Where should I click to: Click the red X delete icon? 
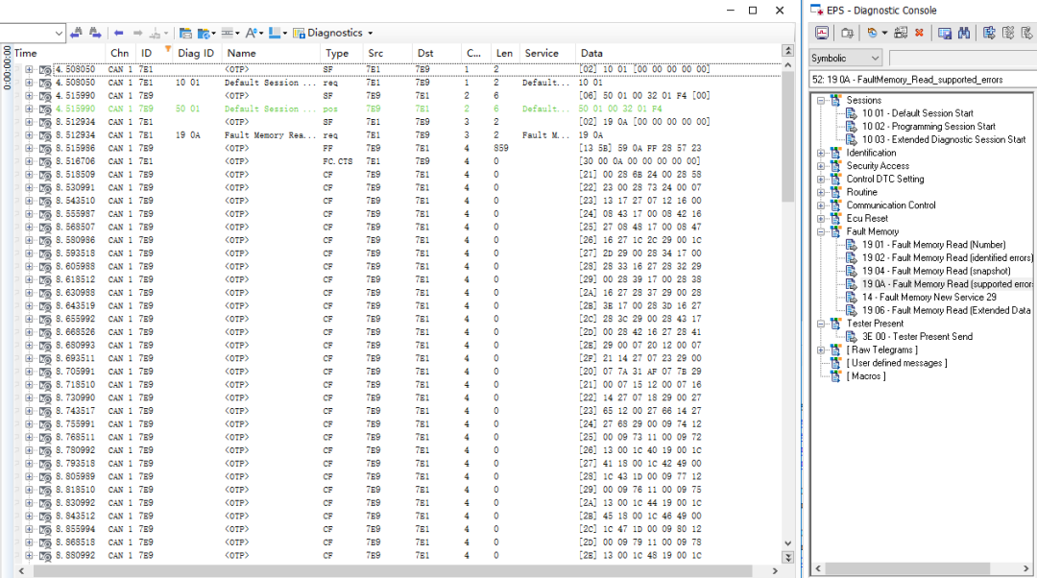919,33
